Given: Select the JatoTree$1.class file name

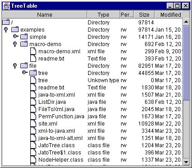Looking at the screenshot, I should point(60,153).
